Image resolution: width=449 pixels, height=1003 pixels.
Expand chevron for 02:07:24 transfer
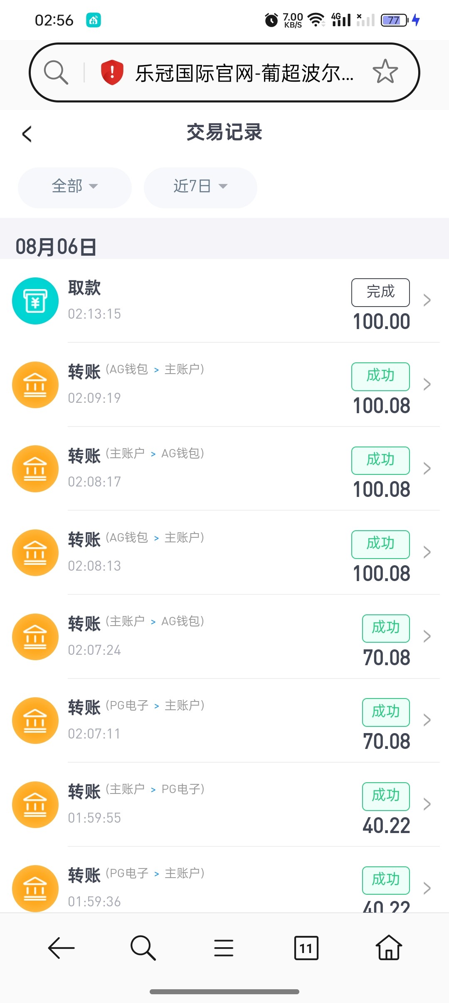click(427, 636)
